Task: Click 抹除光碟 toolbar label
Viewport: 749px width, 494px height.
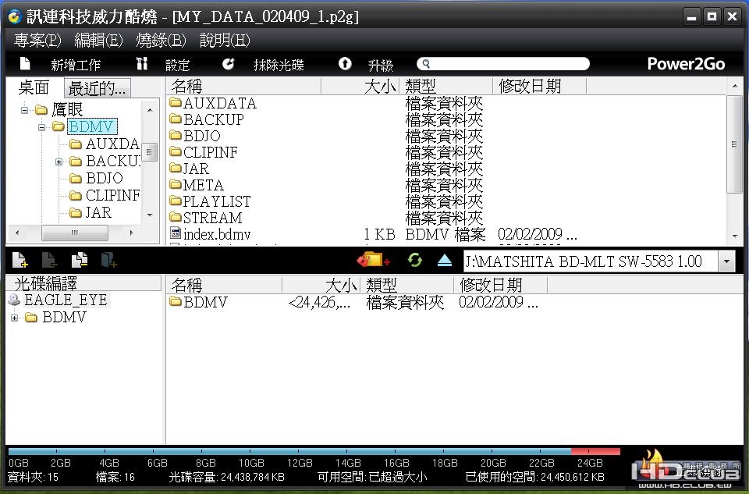Action: pos(279,65)
